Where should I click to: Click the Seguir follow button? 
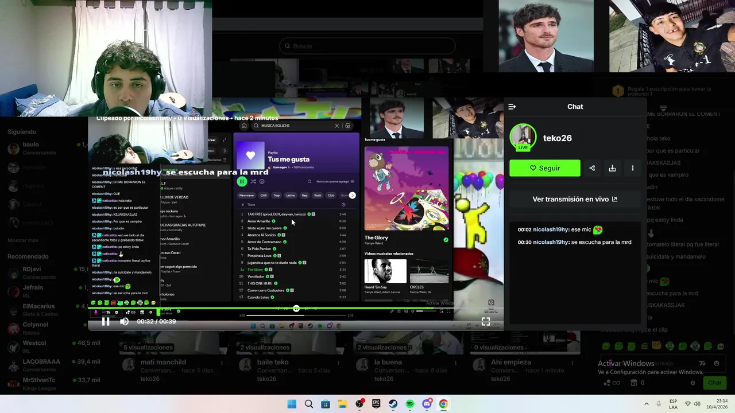point(545,168)
